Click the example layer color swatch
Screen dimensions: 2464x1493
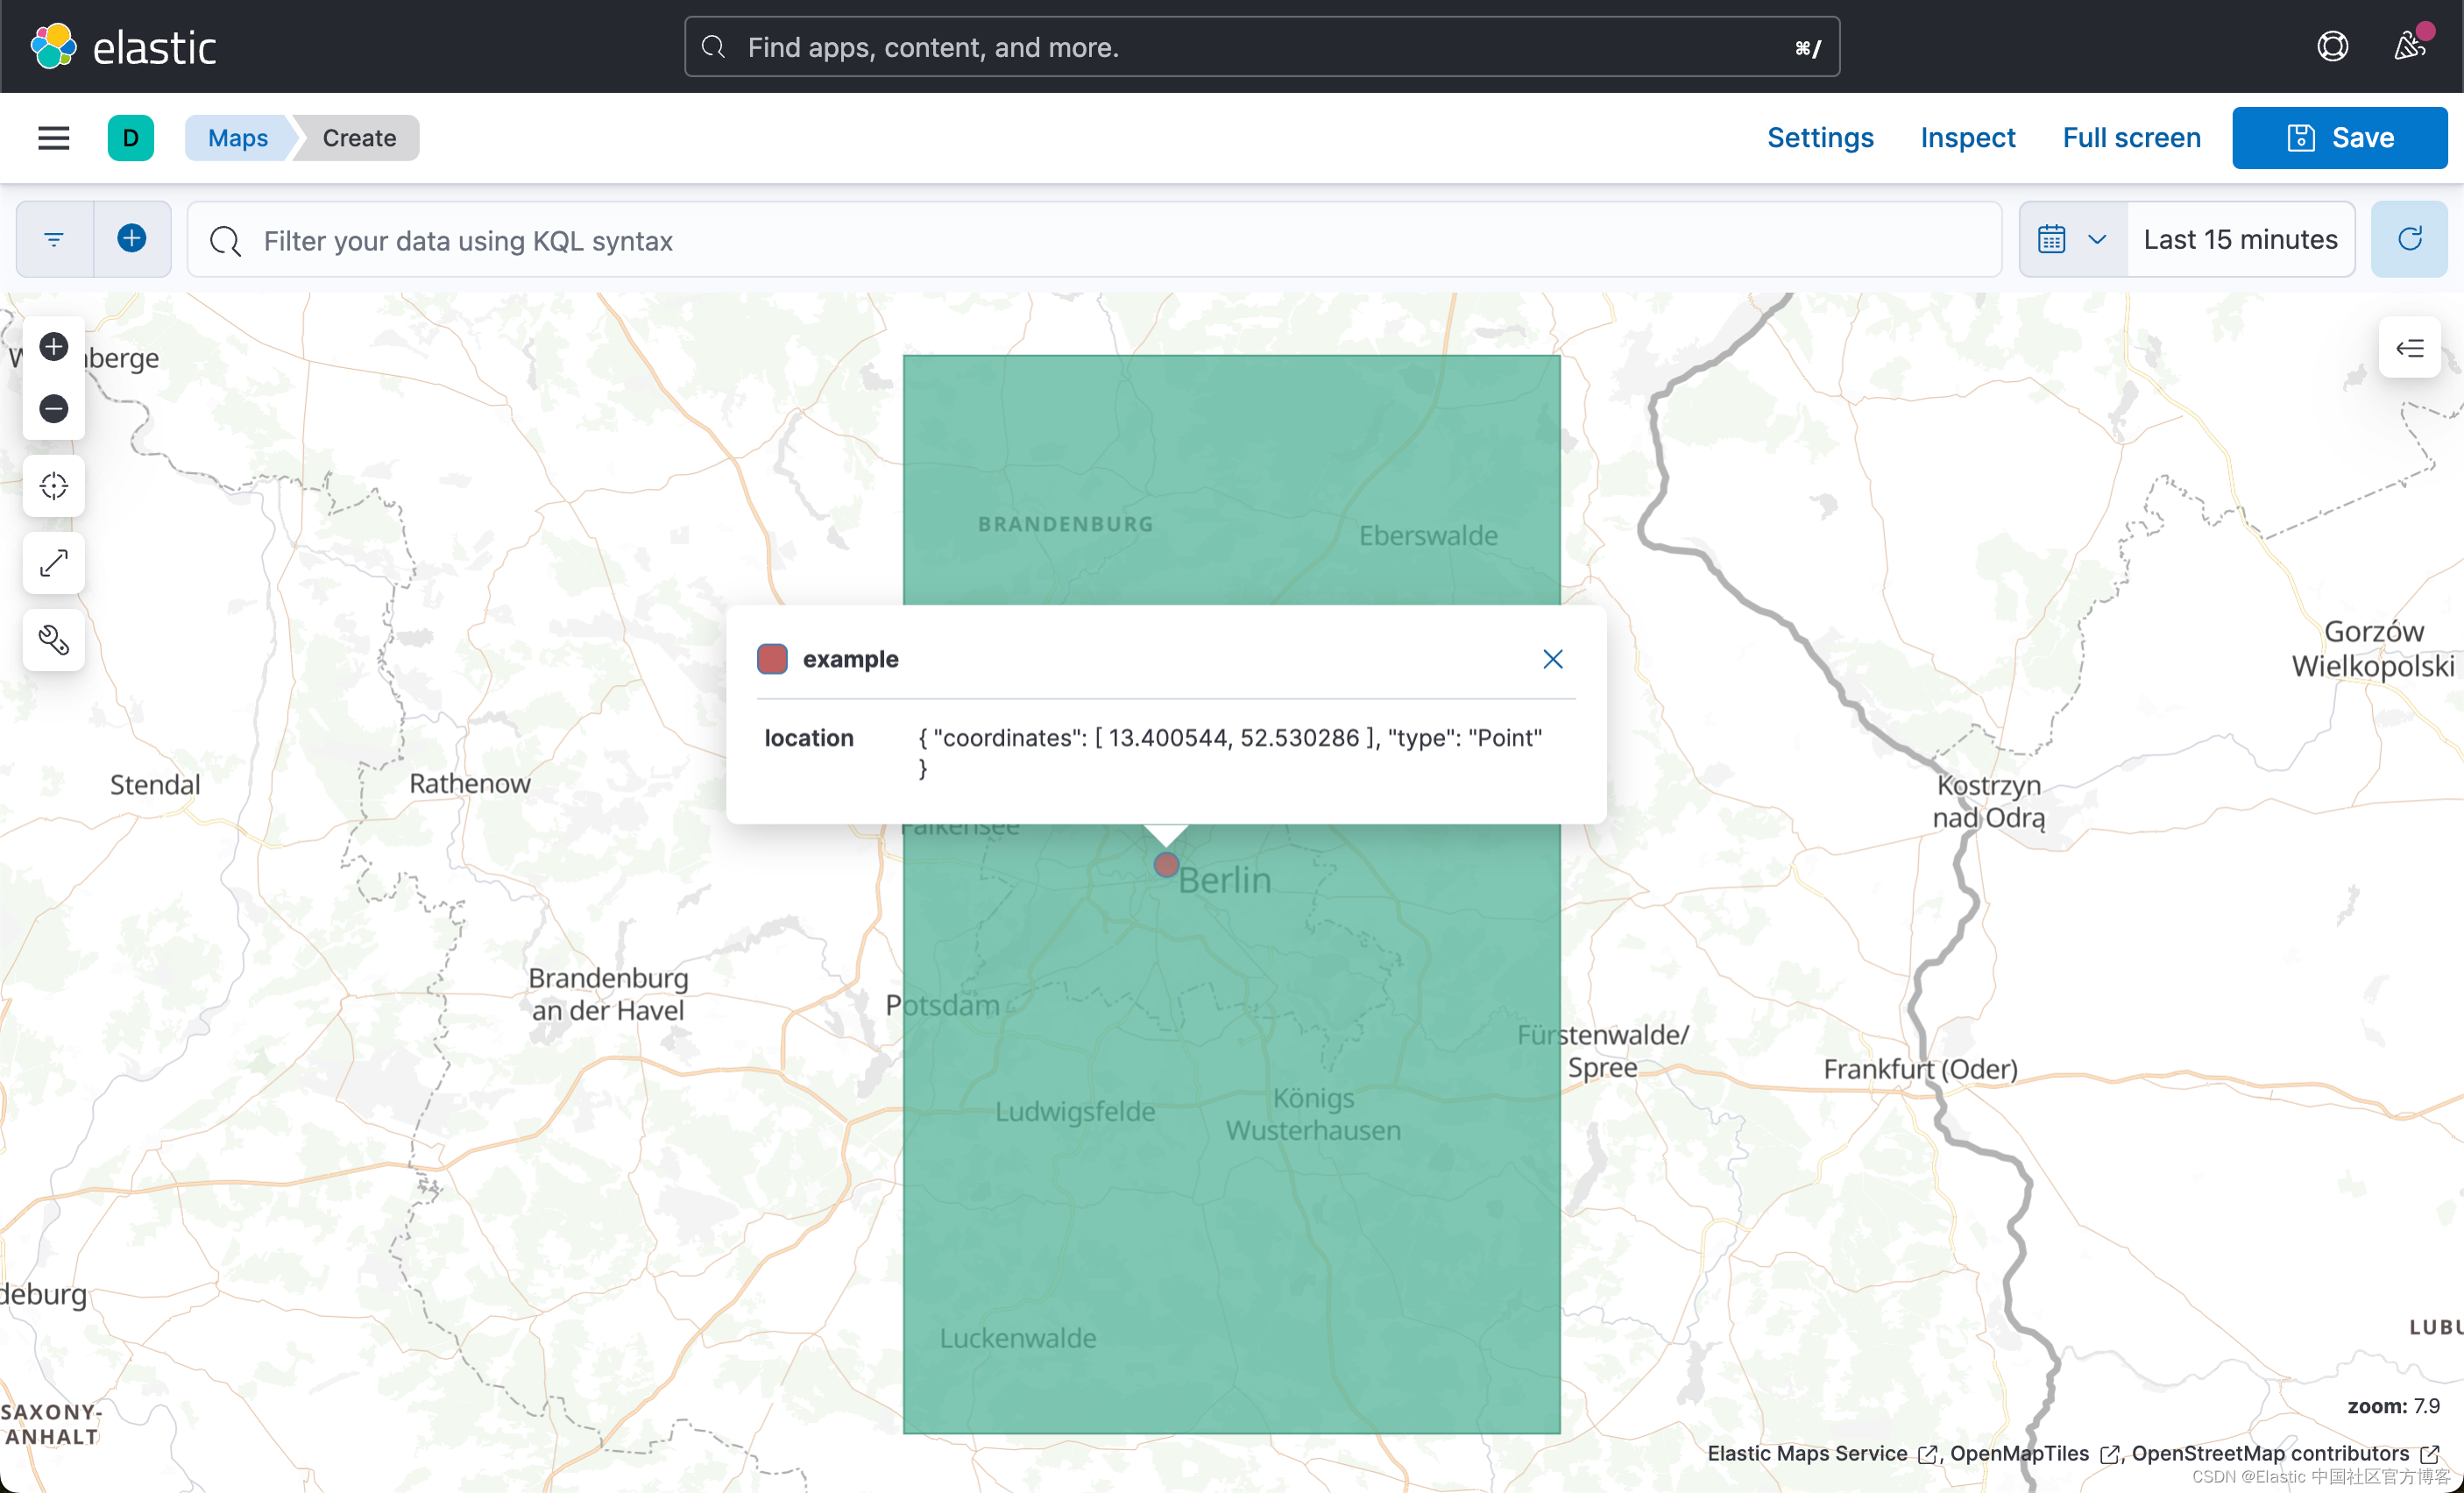(x=772, y=658)
